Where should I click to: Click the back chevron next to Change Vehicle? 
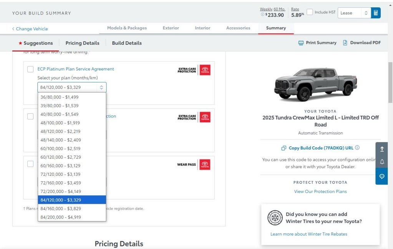point(13,29)
